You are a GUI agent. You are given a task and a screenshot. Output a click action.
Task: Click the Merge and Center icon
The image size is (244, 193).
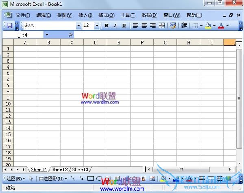[162, 26]
